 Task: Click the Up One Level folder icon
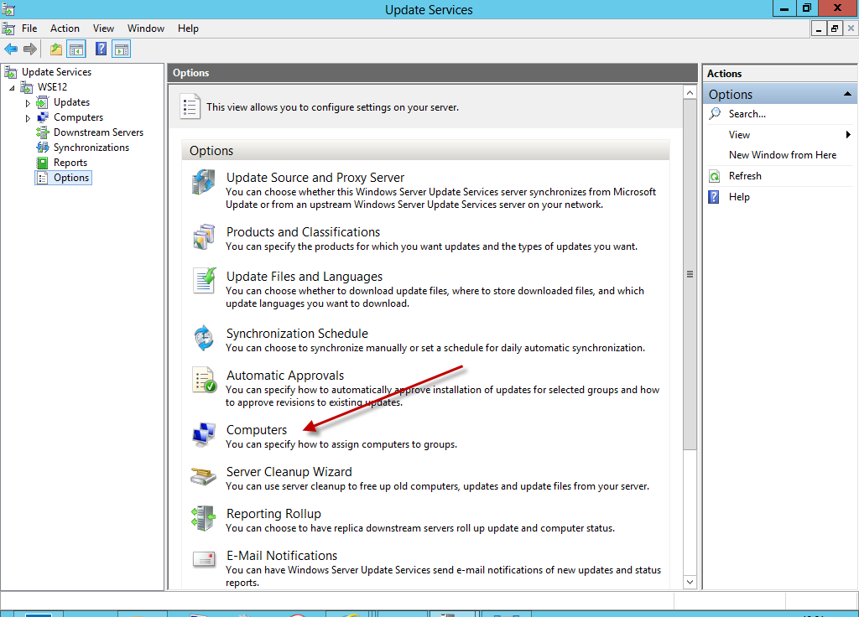[x=56, y=49]
